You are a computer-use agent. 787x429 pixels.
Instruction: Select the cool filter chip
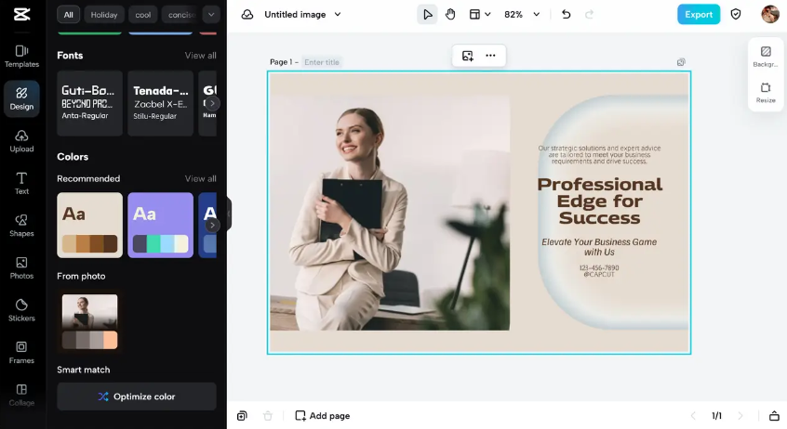142,15
